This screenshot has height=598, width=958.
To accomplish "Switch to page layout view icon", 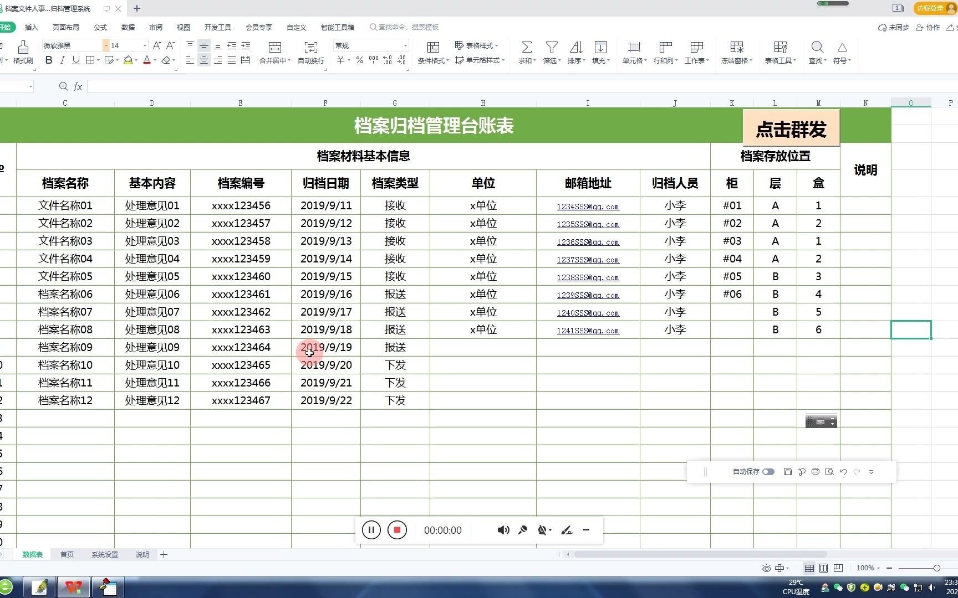I will click(824, 568).
